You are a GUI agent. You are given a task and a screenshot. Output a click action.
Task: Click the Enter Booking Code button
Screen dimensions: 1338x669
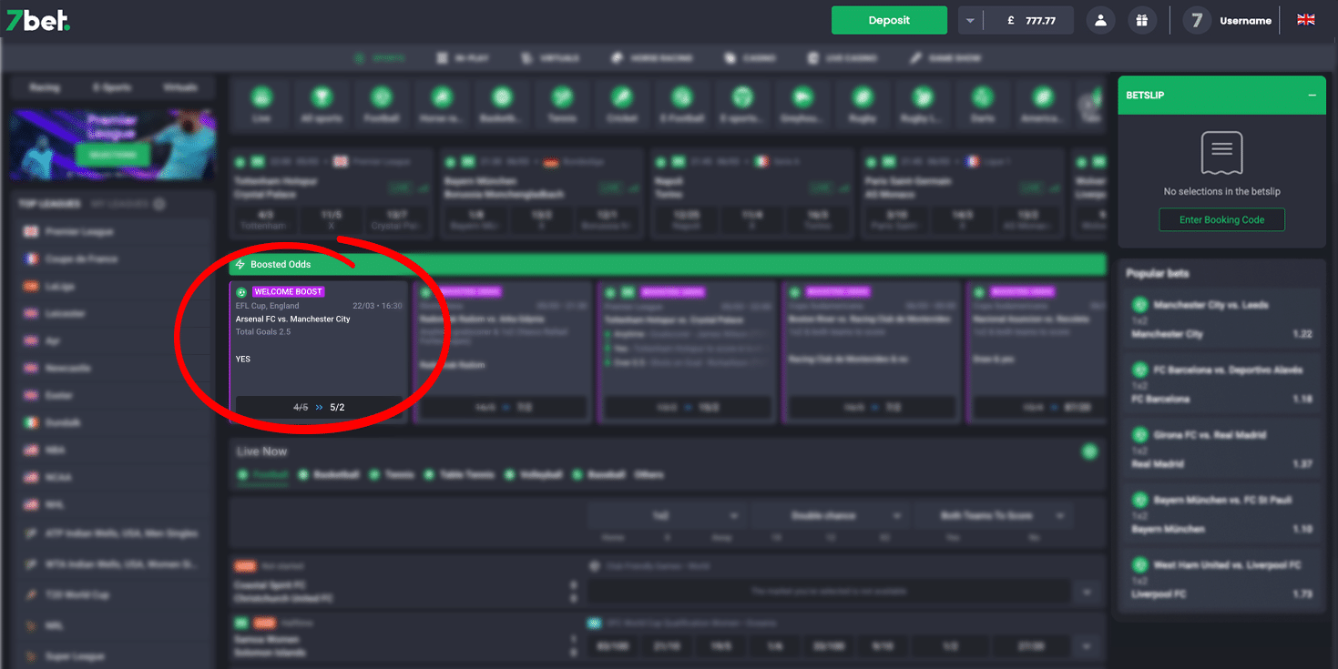1221,219
